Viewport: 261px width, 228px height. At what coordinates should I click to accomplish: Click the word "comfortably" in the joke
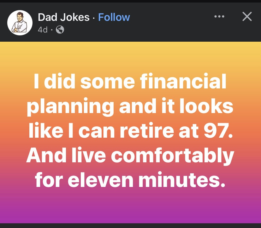(173, 156)
